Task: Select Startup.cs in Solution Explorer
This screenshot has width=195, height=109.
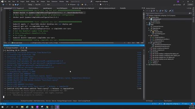Action: (155, 63)
